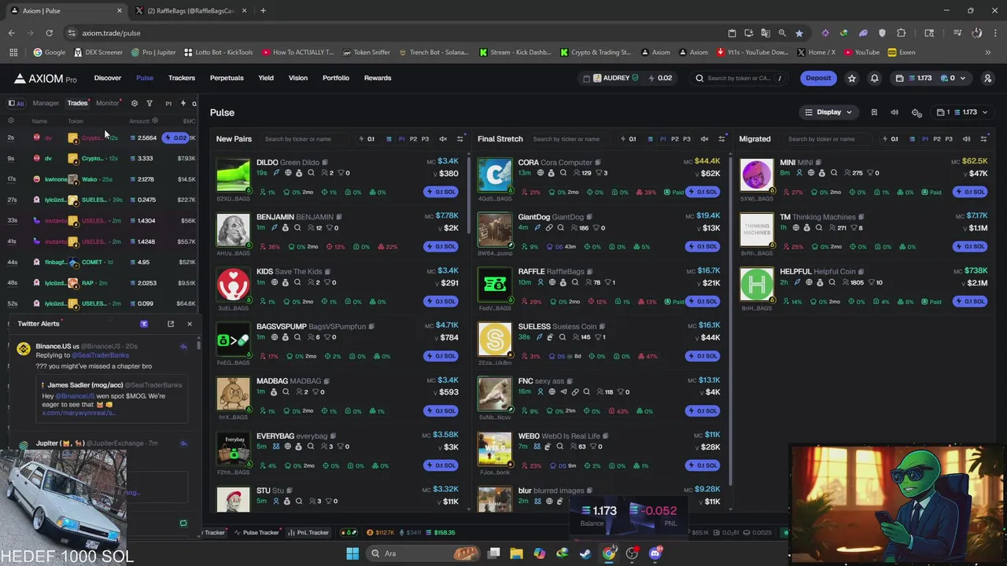Go to Perpetuals

[227, 78]
